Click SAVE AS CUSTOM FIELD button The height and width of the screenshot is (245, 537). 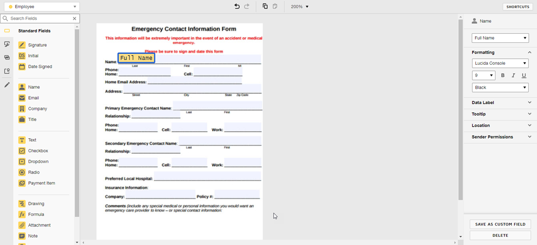point(500,224)
